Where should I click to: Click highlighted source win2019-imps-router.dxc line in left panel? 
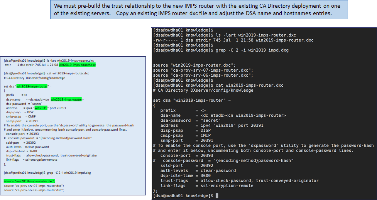click(x=30, y=181)
